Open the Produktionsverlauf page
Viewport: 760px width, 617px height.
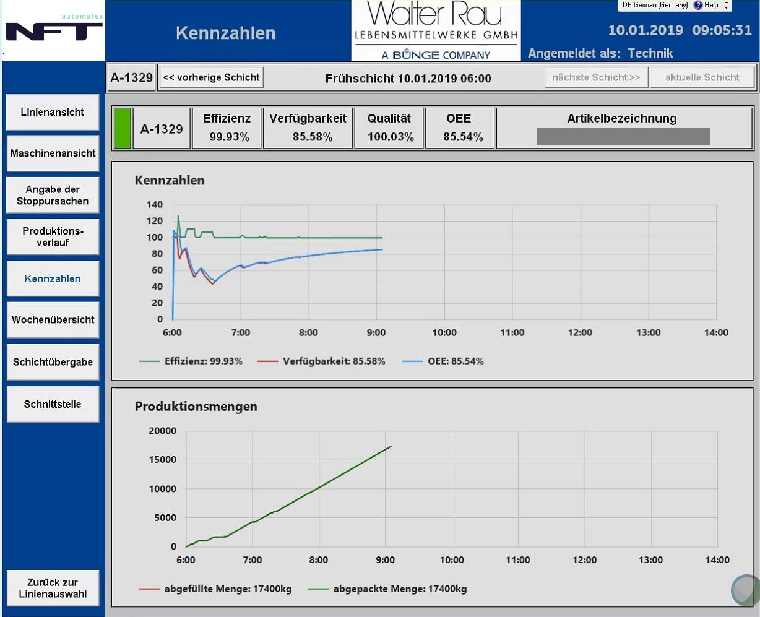pyautogui.click(x=53, y=237)
